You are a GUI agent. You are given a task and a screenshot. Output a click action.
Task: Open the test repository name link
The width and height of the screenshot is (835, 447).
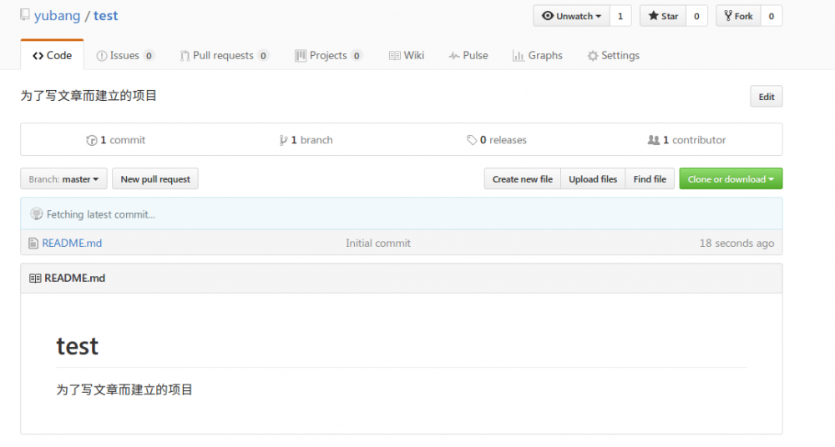pos(105,16)
